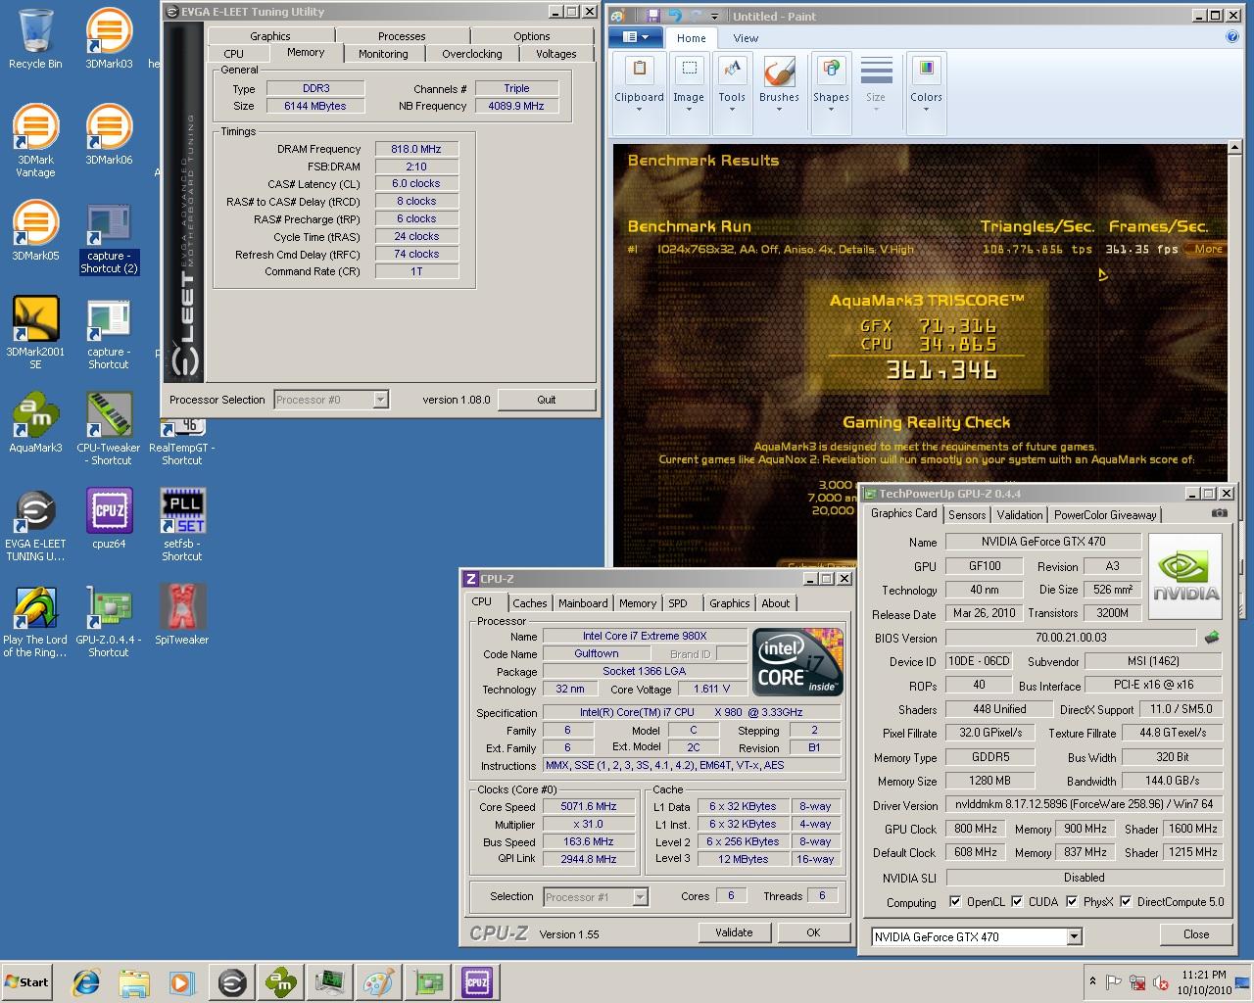Click the Undo arrow in Paint's title bar
This screenshot has height=1003, width=1254.
(x=674, y=16)
